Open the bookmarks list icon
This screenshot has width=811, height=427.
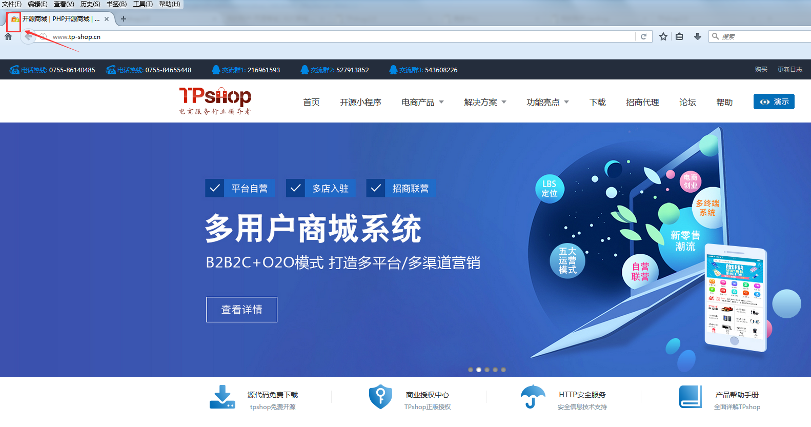tap(679, 36)
